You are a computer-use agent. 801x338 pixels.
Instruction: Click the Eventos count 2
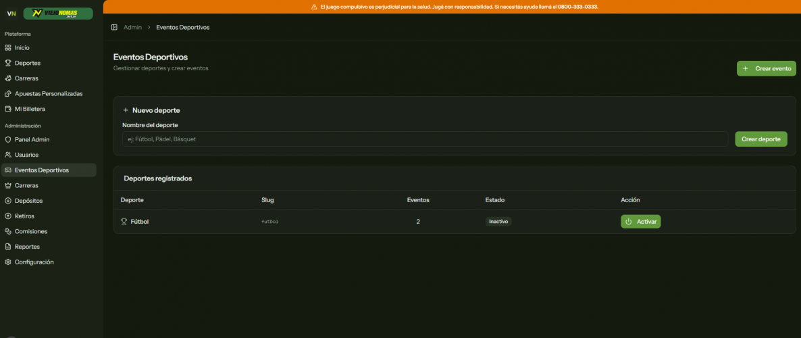(418, 222)
